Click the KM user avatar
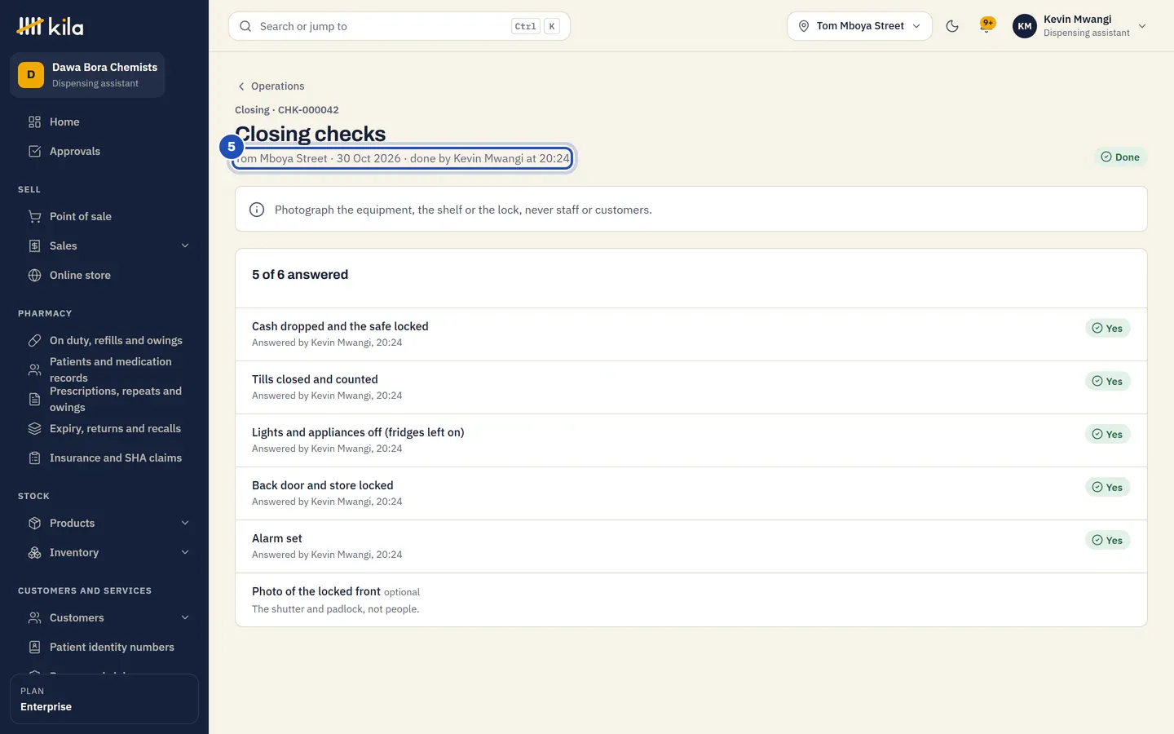This screenshot has width=1174, height=734. click(x=1025, y=26)
